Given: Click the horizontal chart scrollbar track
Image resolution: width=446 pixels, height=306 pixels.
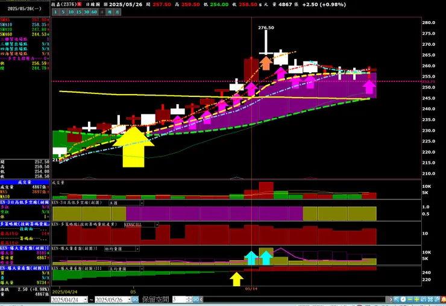Looking at the screenshot, I should 295,299.
